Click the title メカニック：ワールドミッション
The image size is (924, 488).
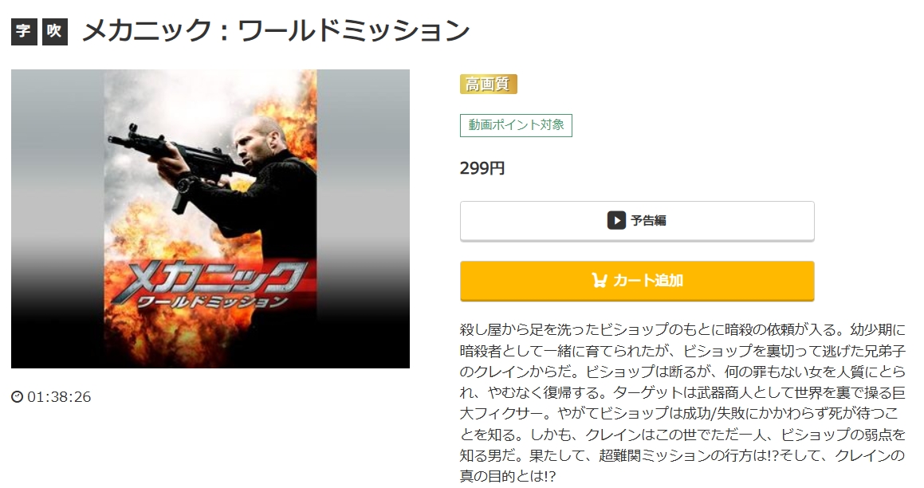tap(276, 31)
